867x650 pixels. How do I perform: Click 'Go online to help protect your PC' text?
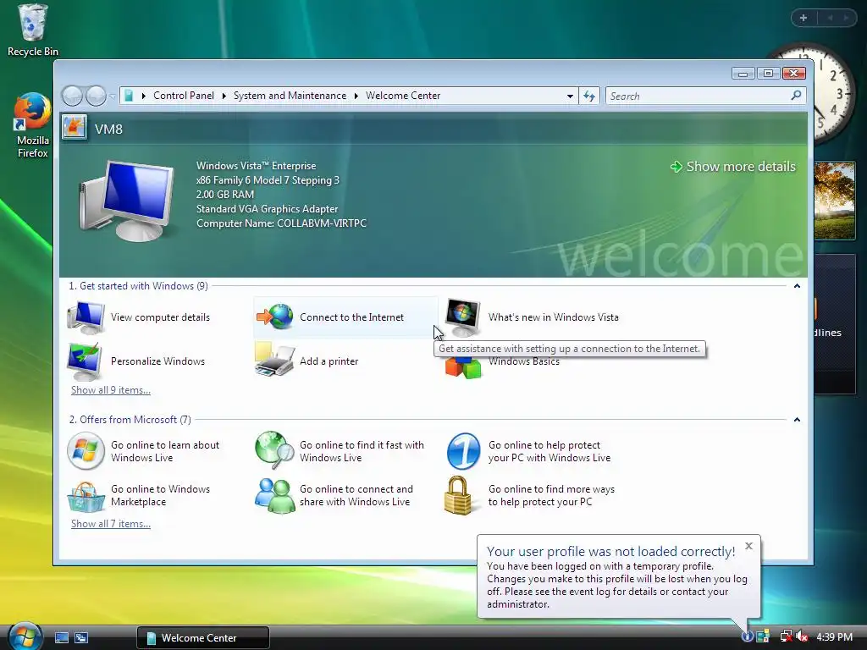(549, 451)
